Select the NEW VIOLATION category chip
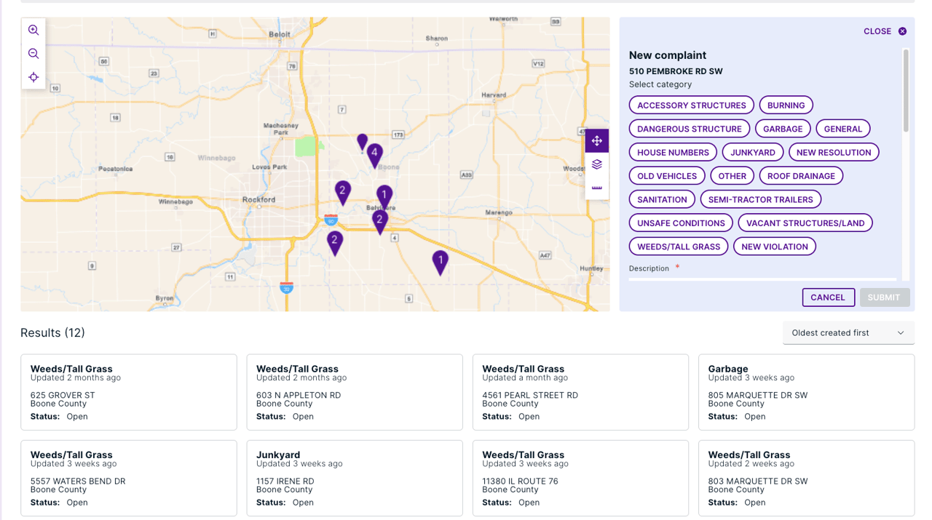Image resolution: width=932 pixels, height=520 pixels. (x=774, y=246)
